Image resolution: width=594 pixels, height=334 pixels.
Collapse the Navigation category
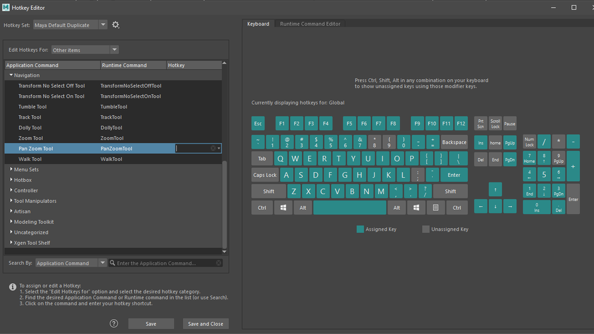coord(11,75)
